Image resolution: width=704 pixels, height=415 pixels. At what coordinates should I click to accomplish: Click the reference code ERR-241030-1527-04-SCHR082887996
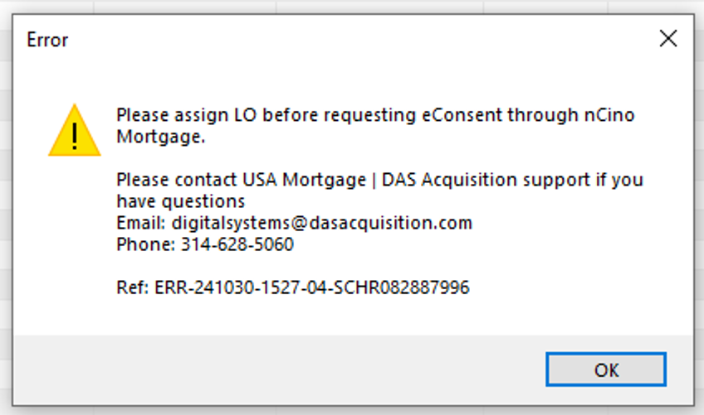click(312, 287)
